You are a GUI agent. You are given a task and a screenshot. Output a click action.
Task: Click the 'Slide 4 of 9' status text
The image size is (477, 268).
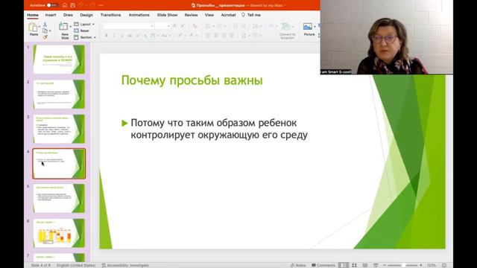(41, 265)
